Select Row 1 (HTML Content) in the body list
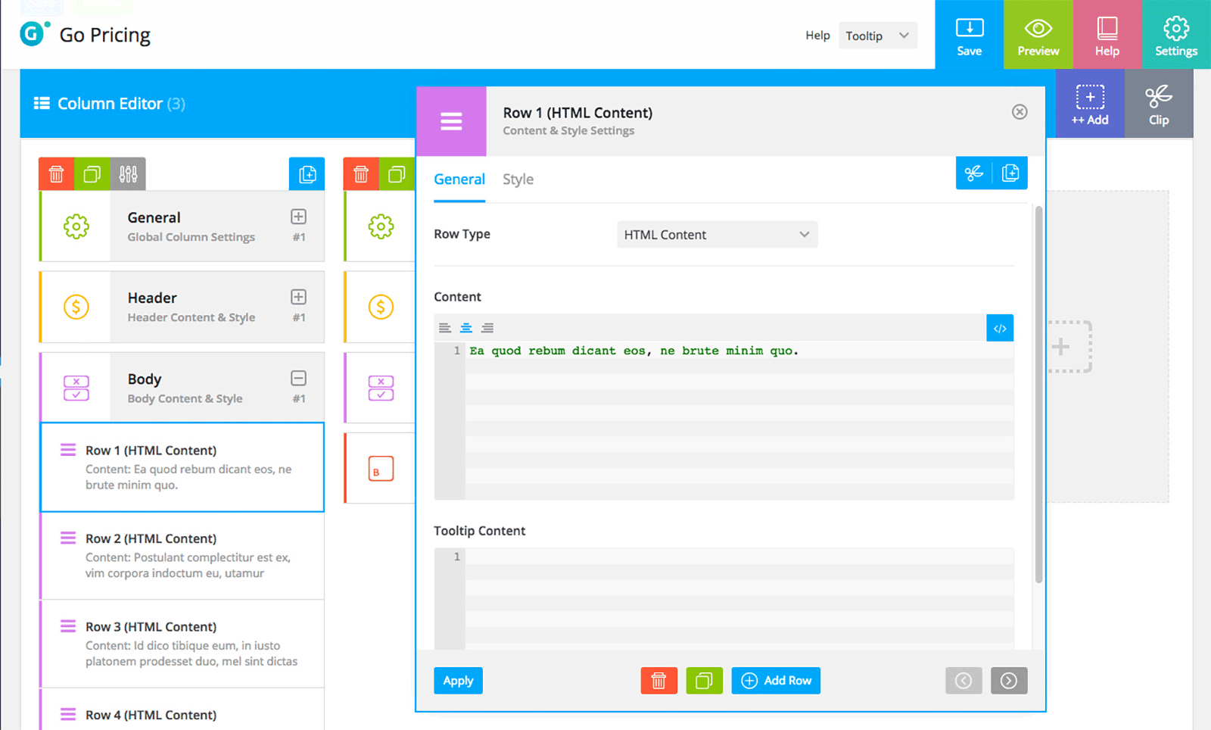 coord(182,467)
